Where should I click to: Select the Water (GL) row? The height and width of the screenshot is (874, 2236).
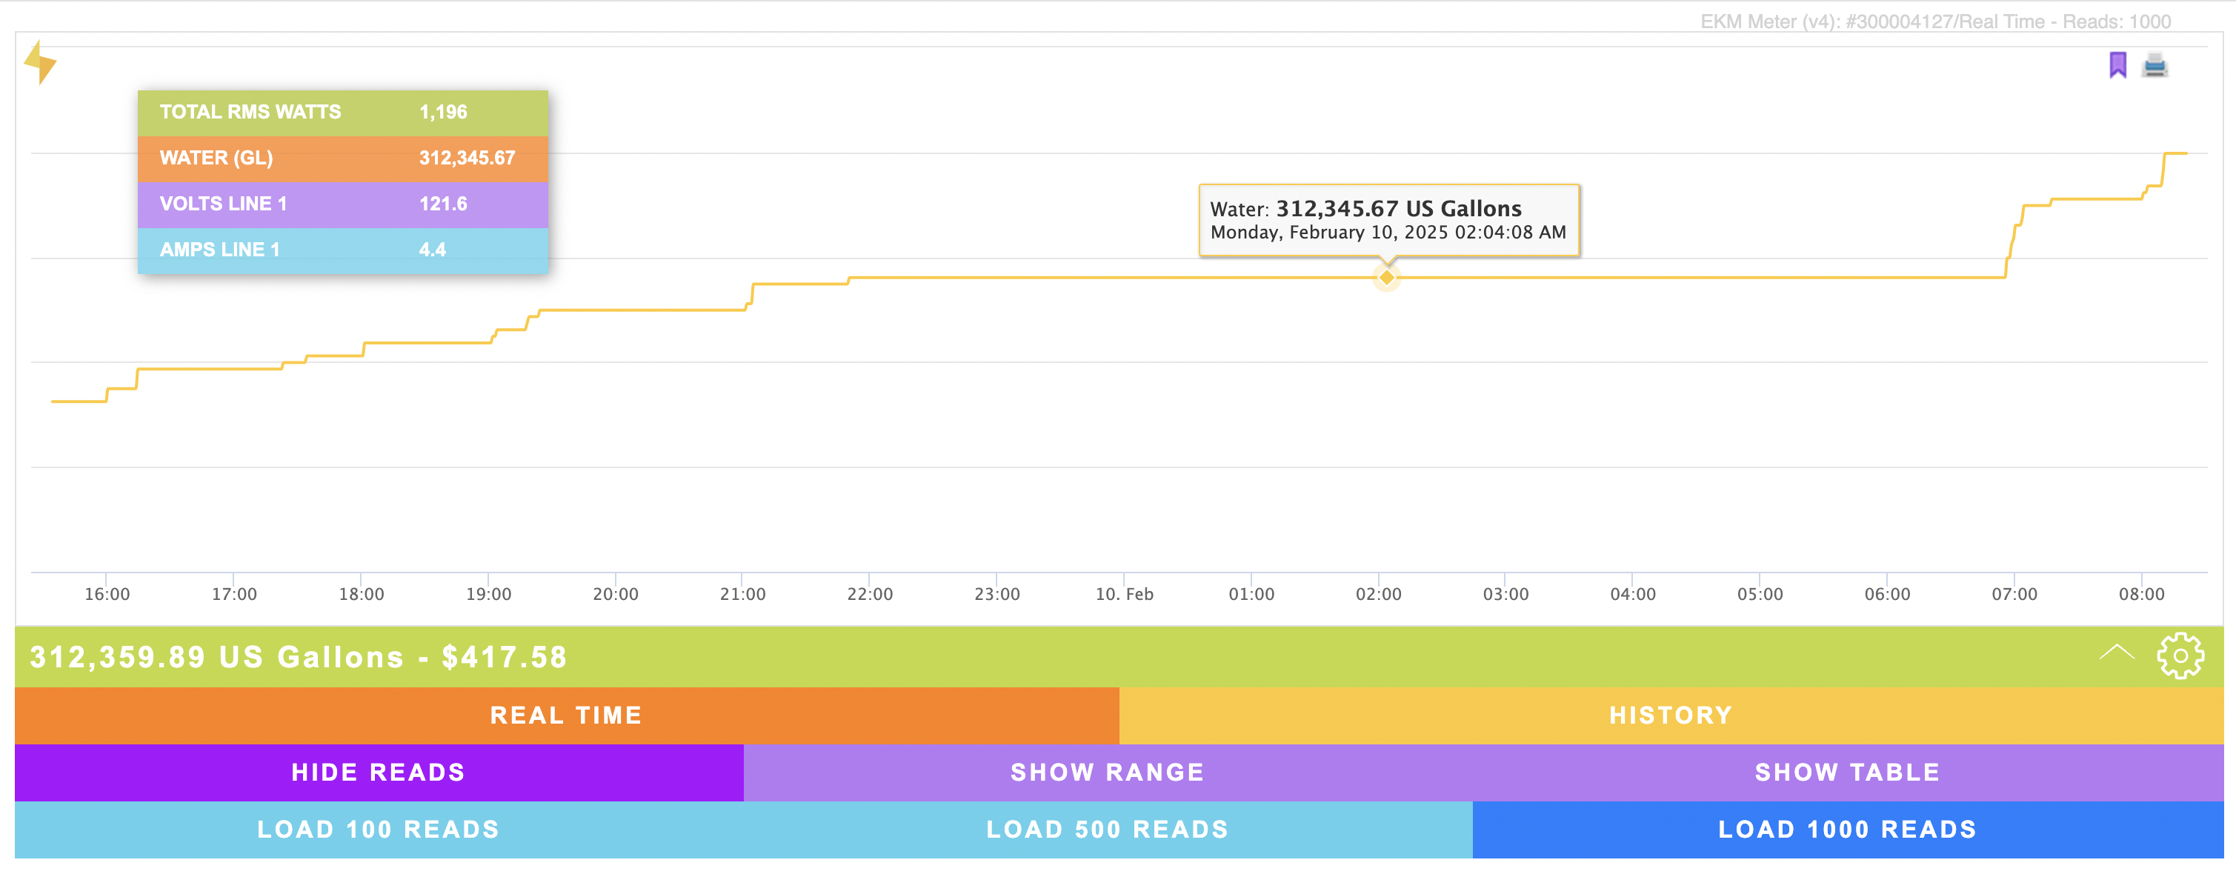[x=343, y=158]
